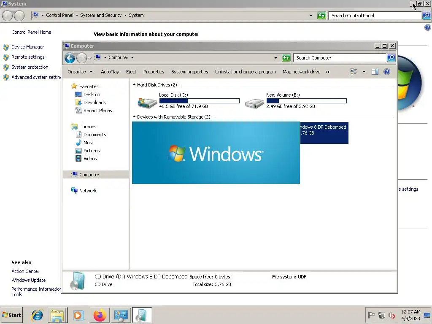Click New Volume (E:) usage bar
Screen dimensions: 432x324
point(306,100)
